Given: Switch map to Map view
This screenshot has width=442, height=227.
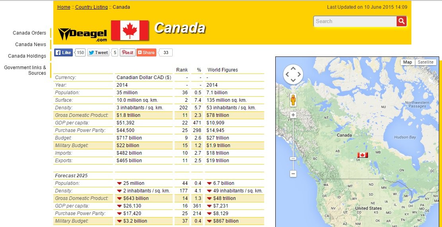Looking at the screenshot, I should click(407, 62).
